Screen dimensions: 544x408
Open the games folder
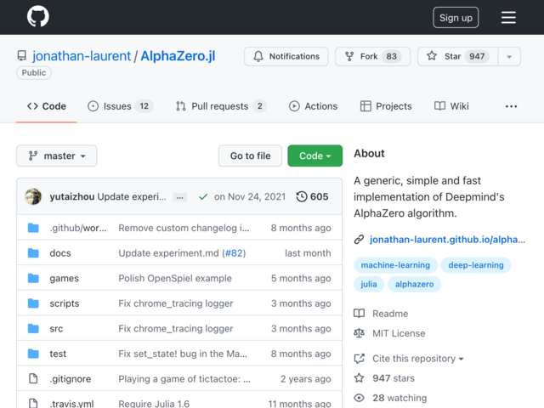[65, 278]
